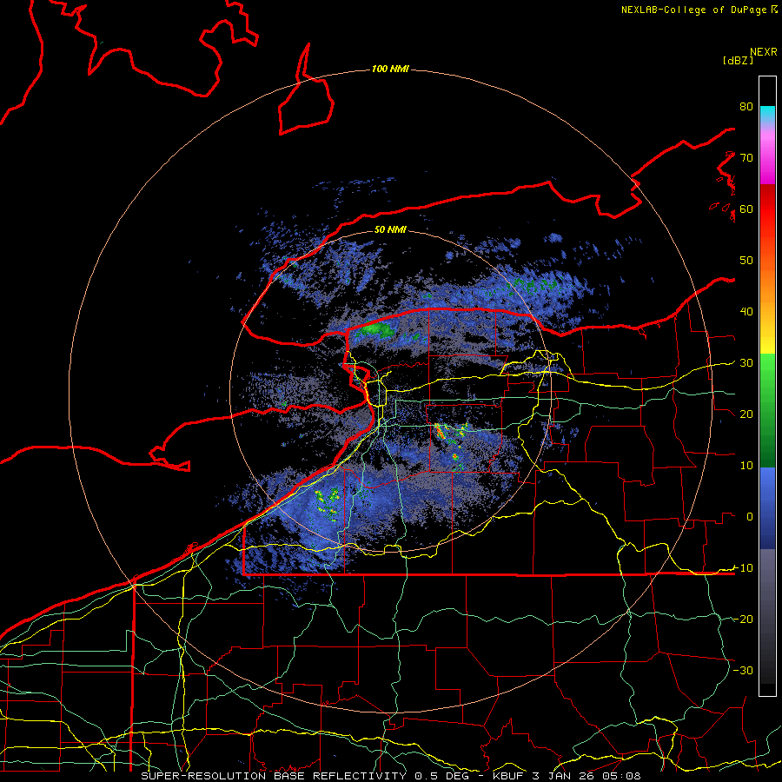The width and height of the screenshot is (782, 782).
Task: Click the 50 NMI range ring label
Action: click(x=390, y=229)
